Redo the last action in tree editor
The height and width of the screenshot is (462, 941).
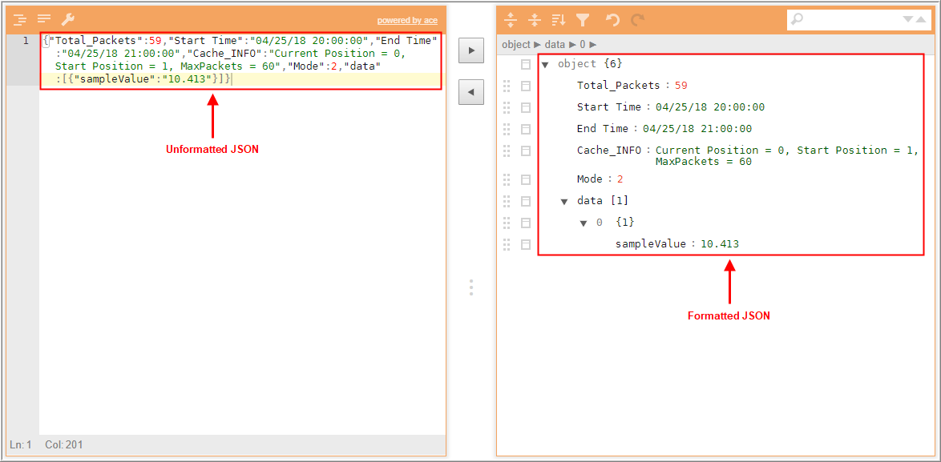point(637,20)
